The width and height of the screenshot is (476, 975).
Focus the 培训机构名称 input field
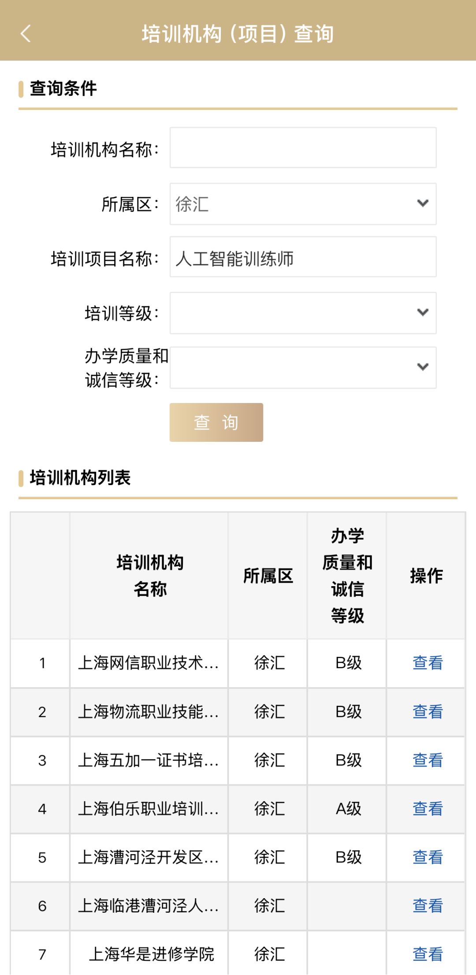click(303, 148)
